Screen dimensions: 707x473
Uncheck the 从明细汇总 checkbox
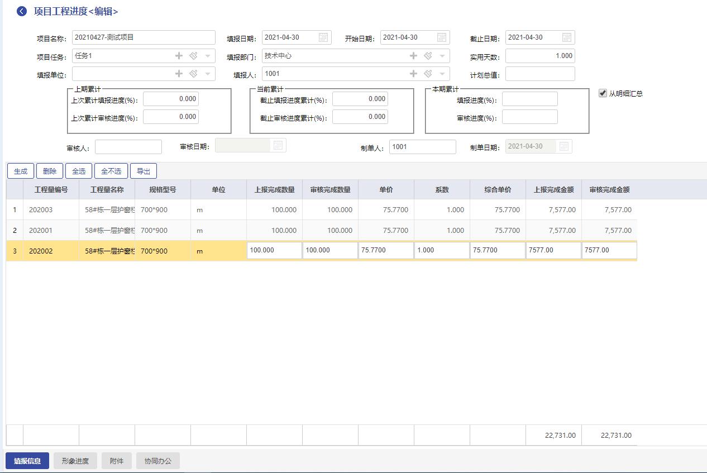pos(603,93)
